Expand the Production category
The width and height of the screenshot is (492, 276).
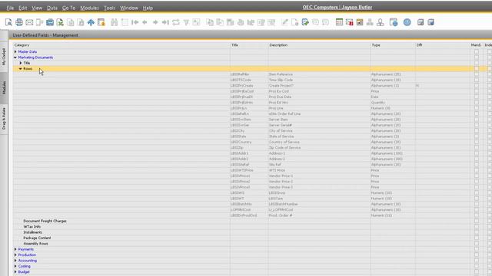click(x=15, y=255)
